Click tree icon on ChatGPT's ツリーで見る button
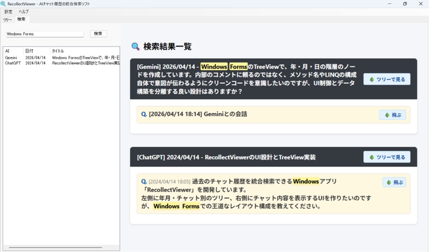The height and width of the screenshot is (252, 429). [x=372, y=157]
